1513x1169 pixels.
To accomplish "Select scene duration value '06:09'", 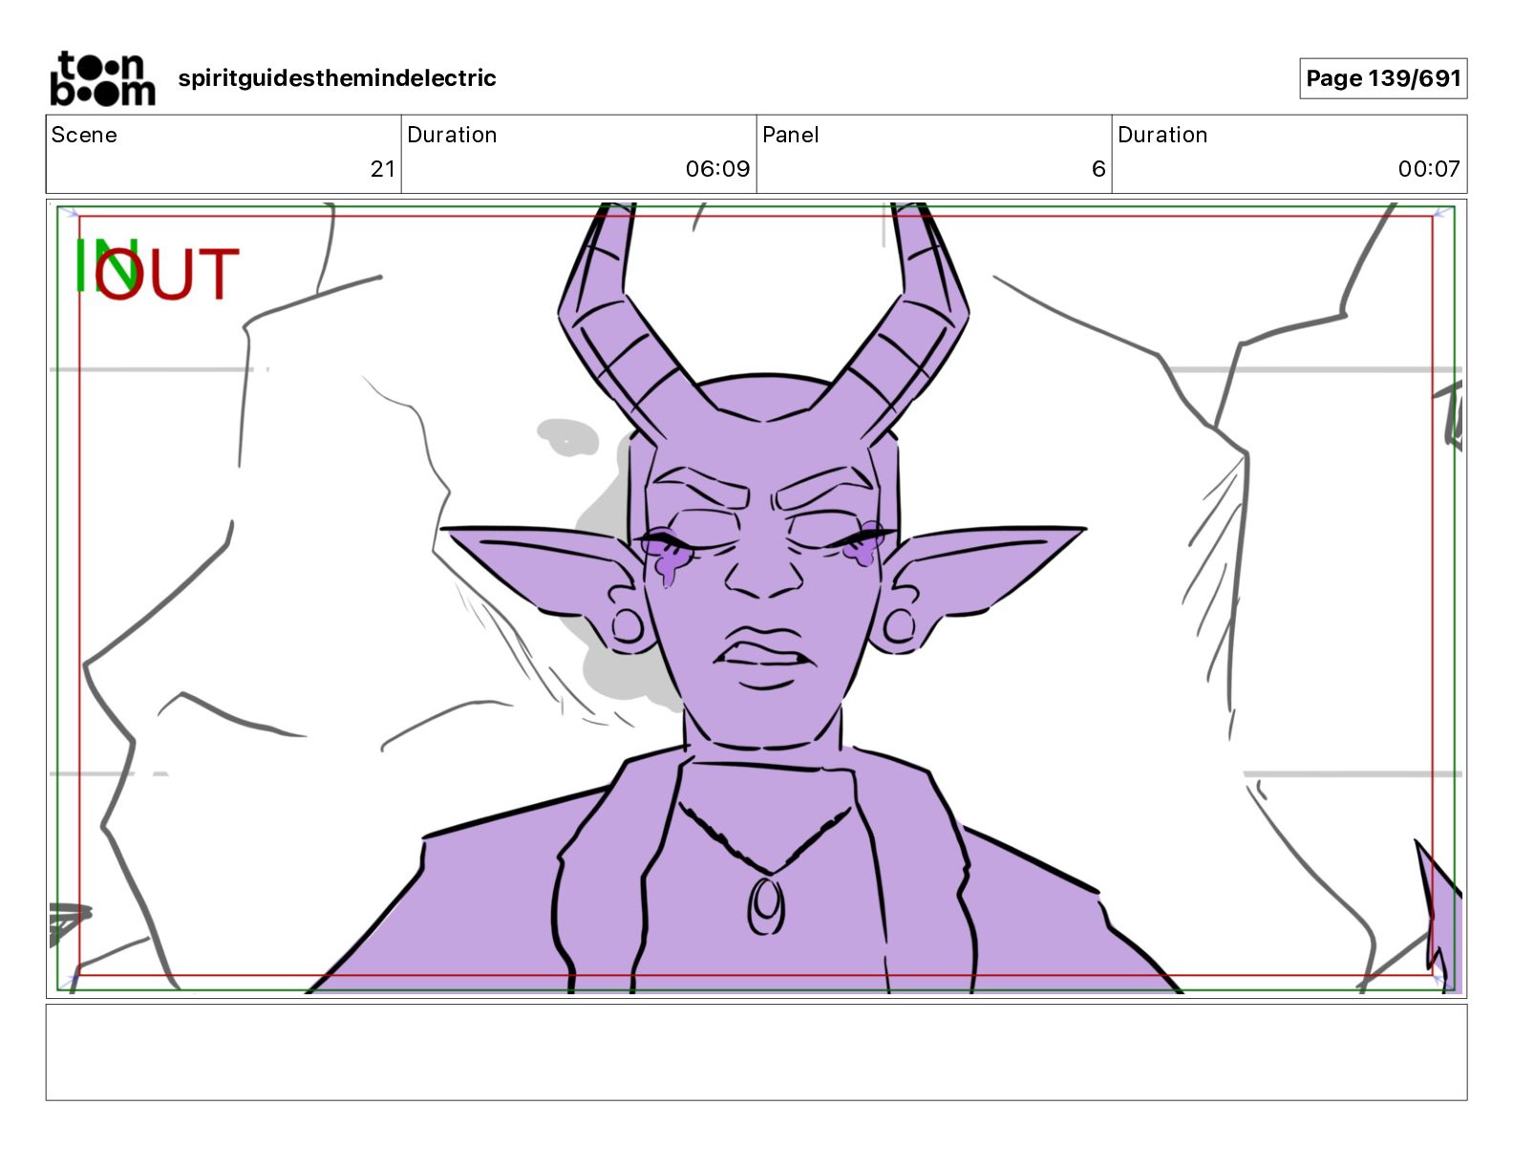I will point(717,169).
